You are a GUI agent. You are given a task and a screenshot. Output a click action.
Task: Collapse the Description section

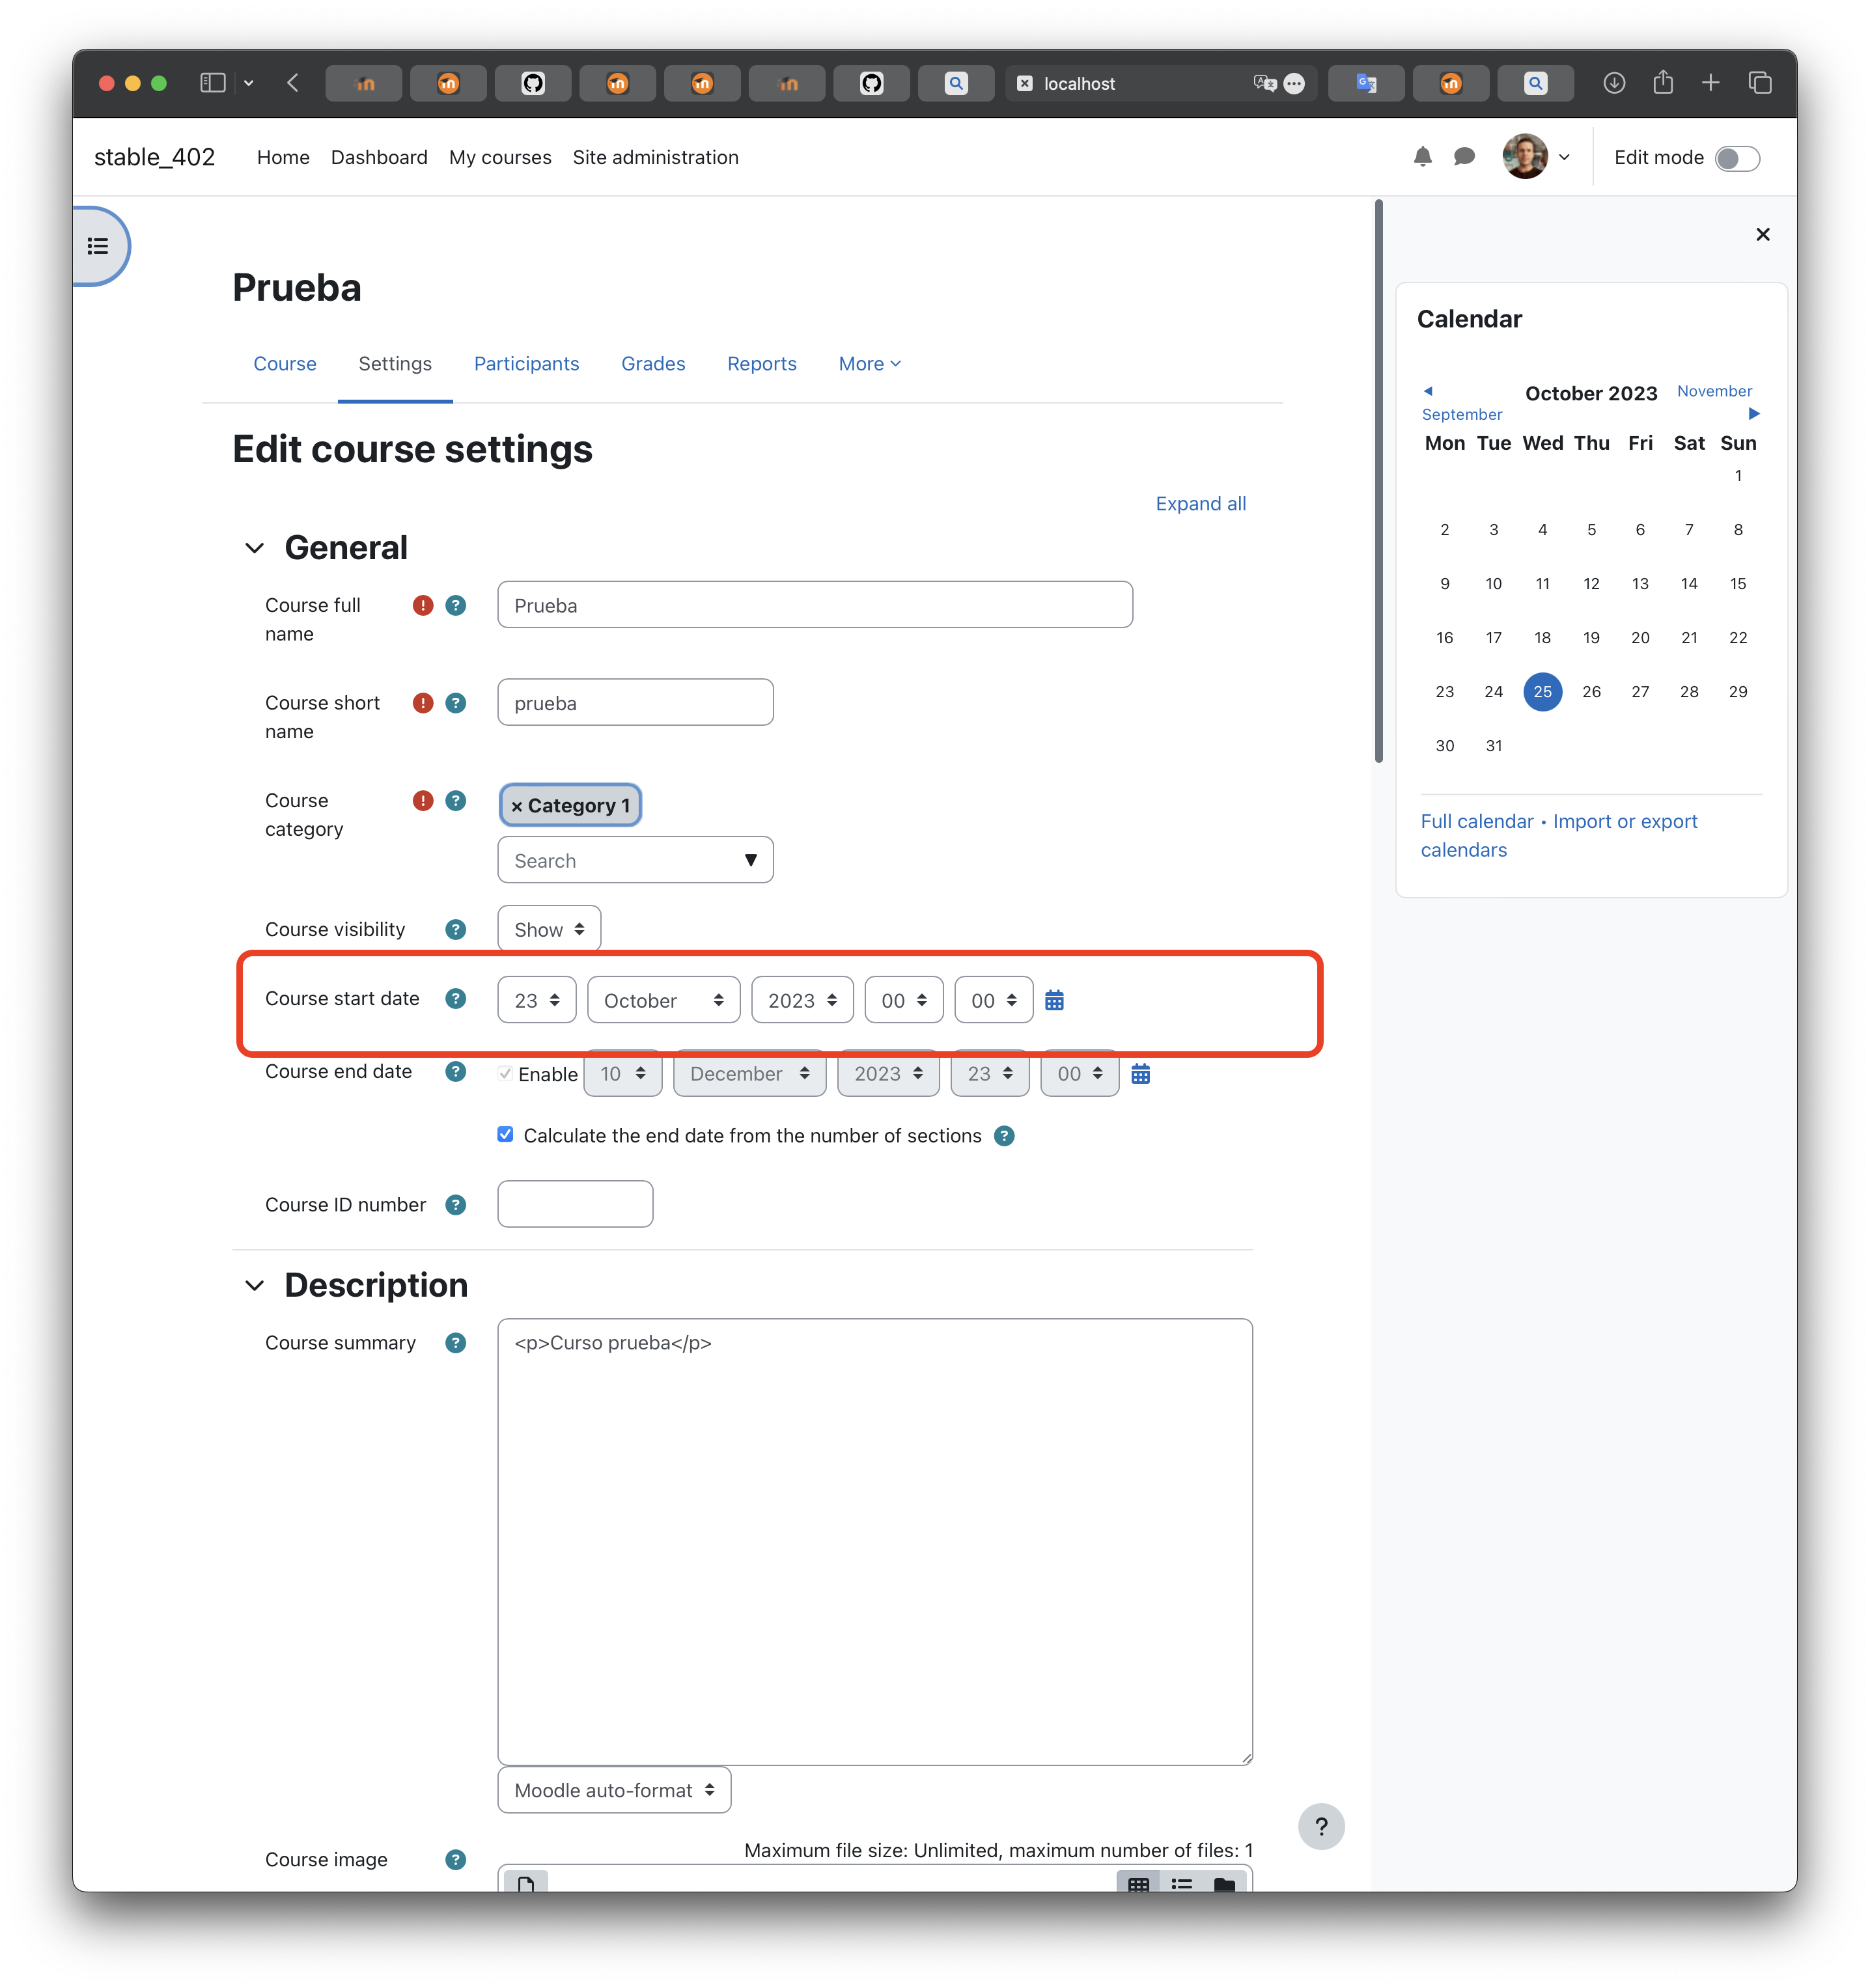point(254,1285)
